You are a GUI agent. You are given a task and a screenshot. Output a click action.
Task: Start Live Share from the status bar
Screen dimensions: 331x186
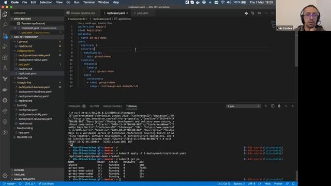pos(46,184)
